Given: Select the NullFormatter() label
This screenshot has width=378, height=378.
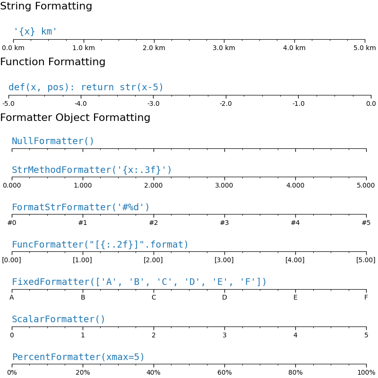Looking at the screenshot, I should pos(53,141).
